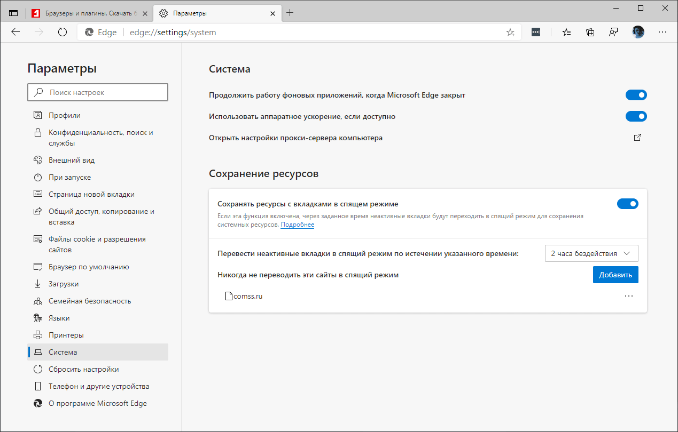Click the Поиск настроек search field
Screen dimensions: 678x432
click(x=98, y=92)
